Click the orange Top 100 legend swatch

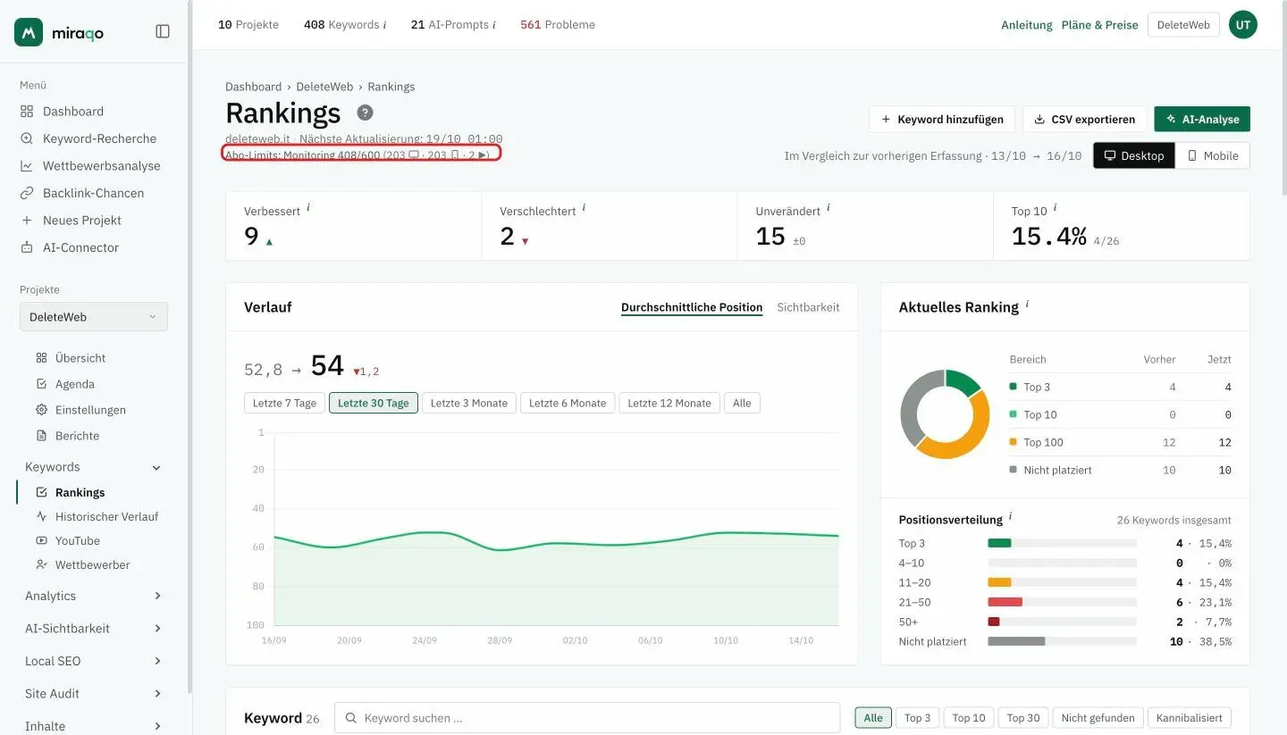click(1013, 442)
